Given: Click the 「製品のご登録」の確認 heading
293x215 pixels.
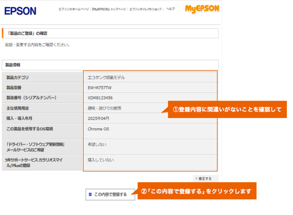Looking at the screenshot, I should point(27,33).
